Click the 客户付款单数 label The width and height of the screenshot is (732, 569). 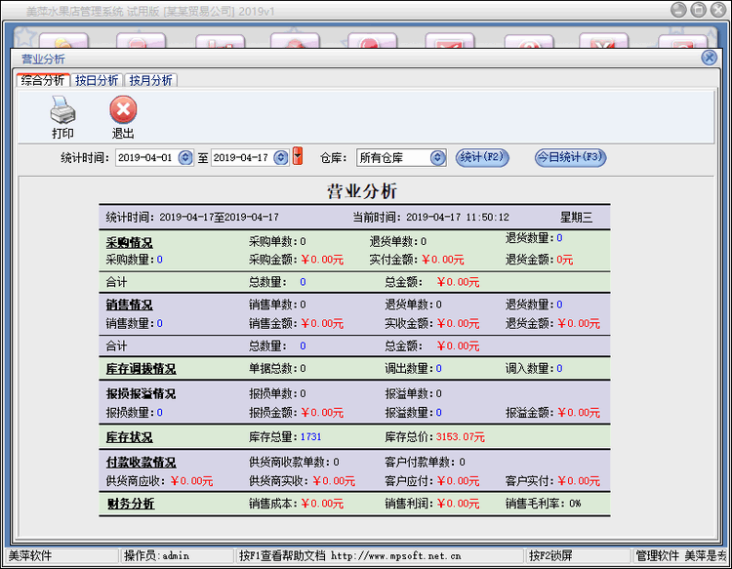click(x=420, y=462)
